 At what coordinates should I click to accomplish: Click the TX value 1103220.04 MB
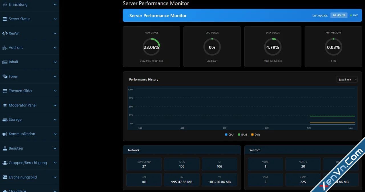point(220,182)
